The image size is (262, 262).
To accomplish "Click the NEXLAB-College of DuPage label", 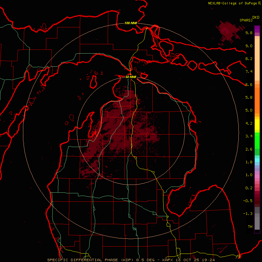I will click(232, 3).
